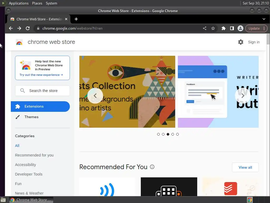Open the black building-icon extension thumbnail
Viewport: 270px width, 203px height.
pos(169,187)
